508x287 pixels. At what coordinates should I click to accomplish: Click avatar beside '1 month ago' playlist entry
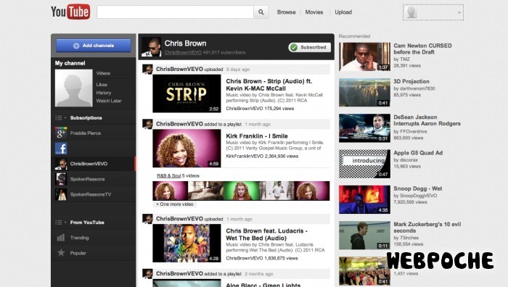(147, 124)
